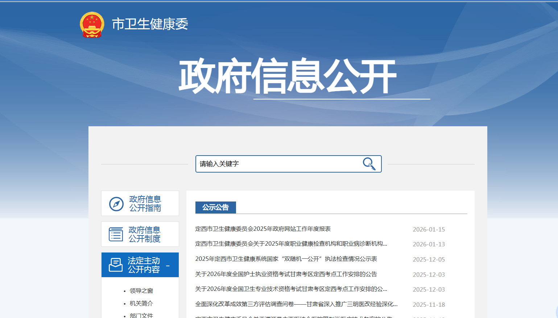The width and height of the screenshot is (558, 318).
Task: Open the 2026 nurse qualification exam announcement
Action: point(286,274)
